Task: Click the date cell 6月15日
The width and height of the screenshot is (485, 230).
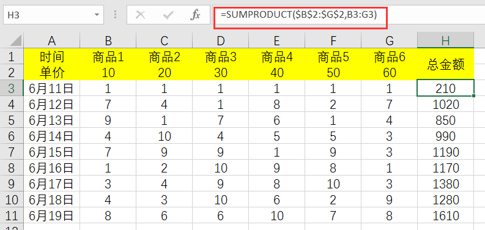Action: tap(51, 152)
